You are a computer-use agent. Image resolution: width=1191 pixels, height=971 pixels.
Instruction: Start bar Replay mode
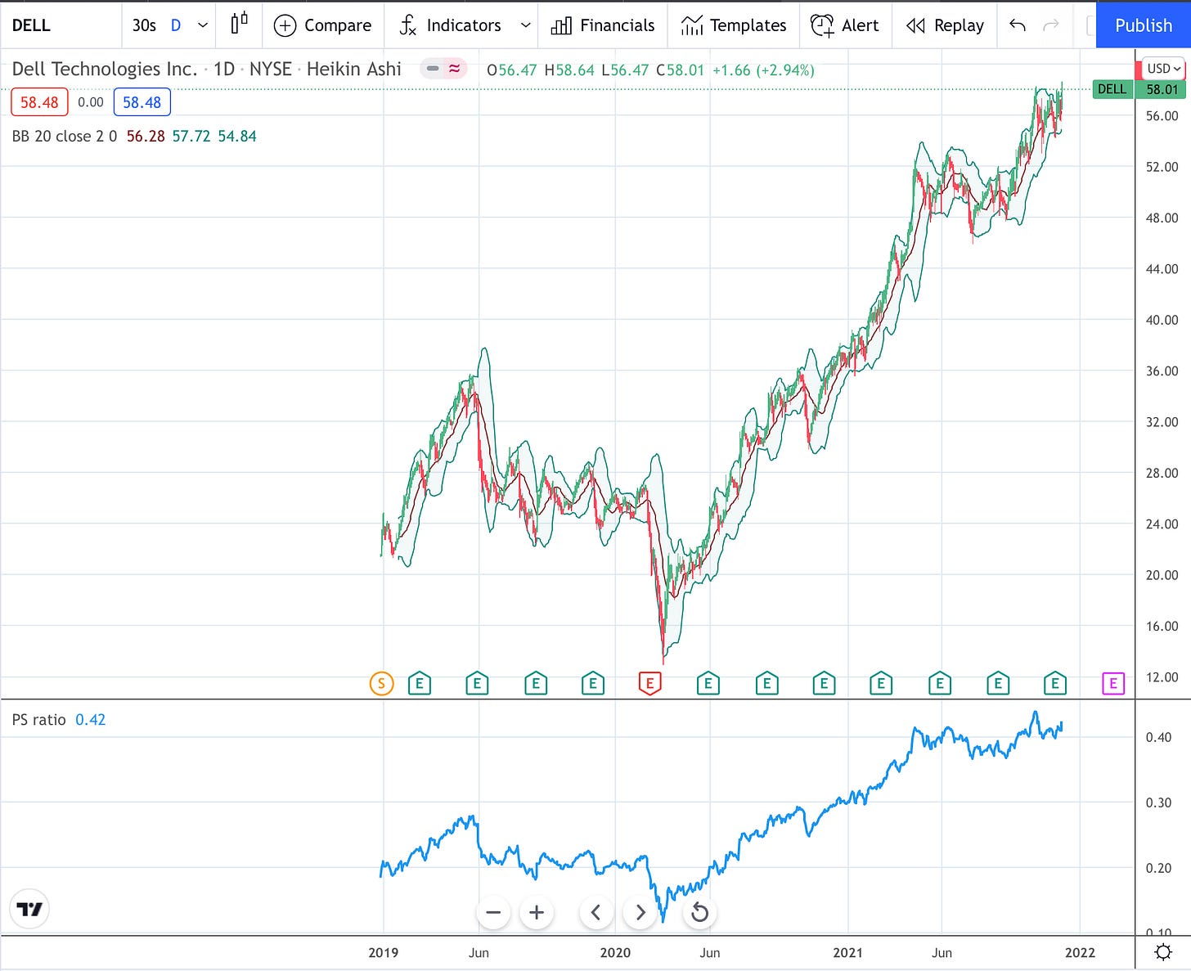coord(945,25)
